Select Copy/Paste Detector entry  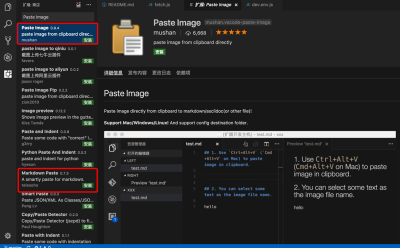(x=57, y=220)
